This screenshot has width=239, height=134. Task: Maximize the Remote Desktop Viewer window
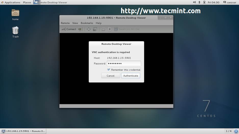click(x=165, y=18)
